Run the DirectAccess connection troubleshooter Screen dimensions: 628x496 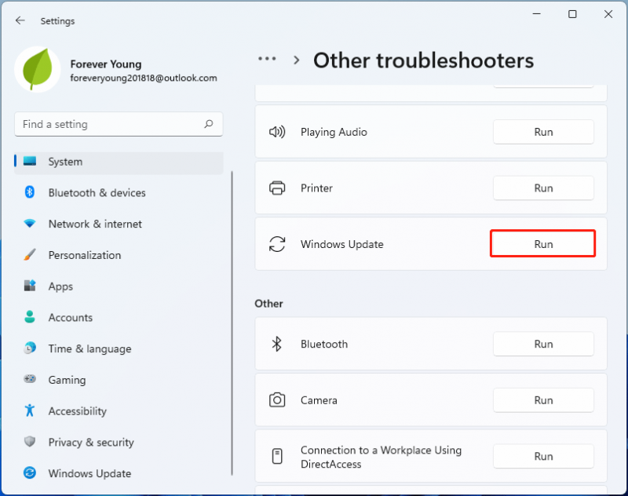(x=543, y=456)
